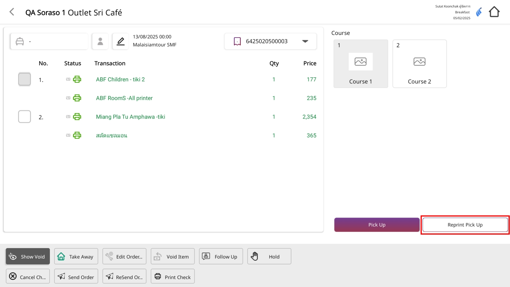The image size is (510, 287).
Task: Click the Void Item button
Action: [x=172, y=256]
